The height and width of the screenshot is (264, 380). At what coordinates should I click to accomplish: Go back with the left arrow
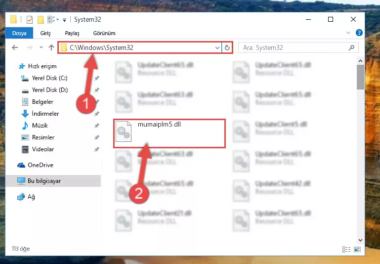point(15,47)
